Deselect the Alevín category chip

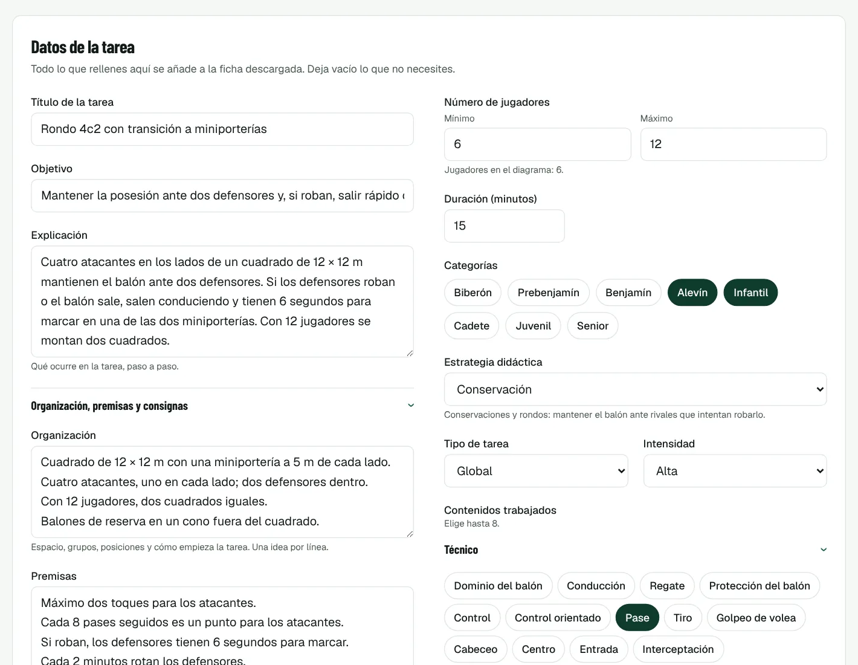point(692,293)
